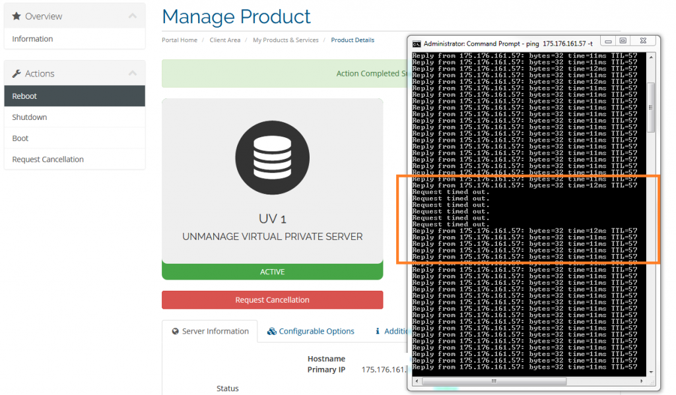Click the Command Prompt scrollbar down arrow
The image size is (676, 395).
651,372
